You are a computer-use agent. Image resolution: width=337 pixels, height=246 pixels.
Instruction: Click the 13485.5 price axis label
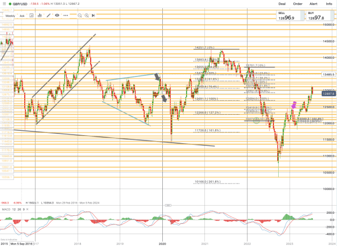click(x=329, y=74)
